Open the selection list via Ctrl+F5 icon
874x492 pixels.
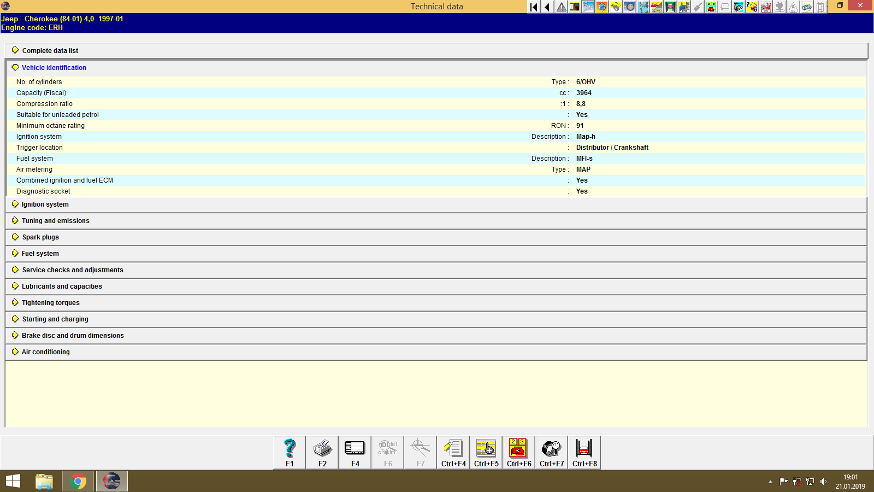coord(486,452)
